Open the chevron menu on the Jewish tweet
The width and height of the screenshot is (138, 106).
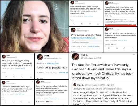point(134,55)
